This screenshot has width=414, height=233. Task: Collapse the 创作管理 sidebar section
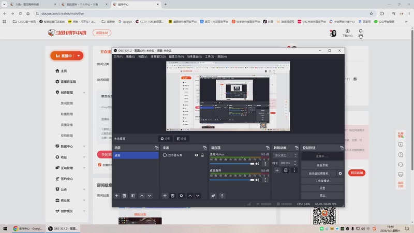84,93
